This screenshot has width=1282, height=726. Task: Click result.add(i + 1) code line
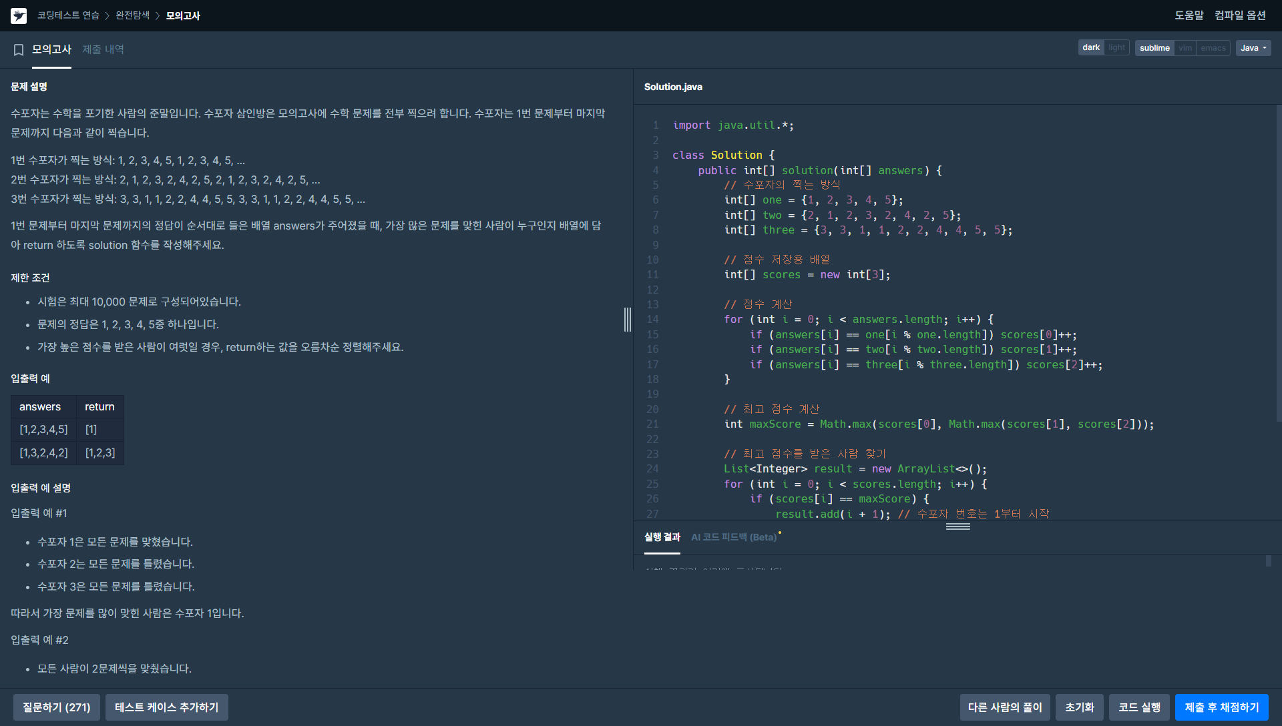tap(832, 514)
